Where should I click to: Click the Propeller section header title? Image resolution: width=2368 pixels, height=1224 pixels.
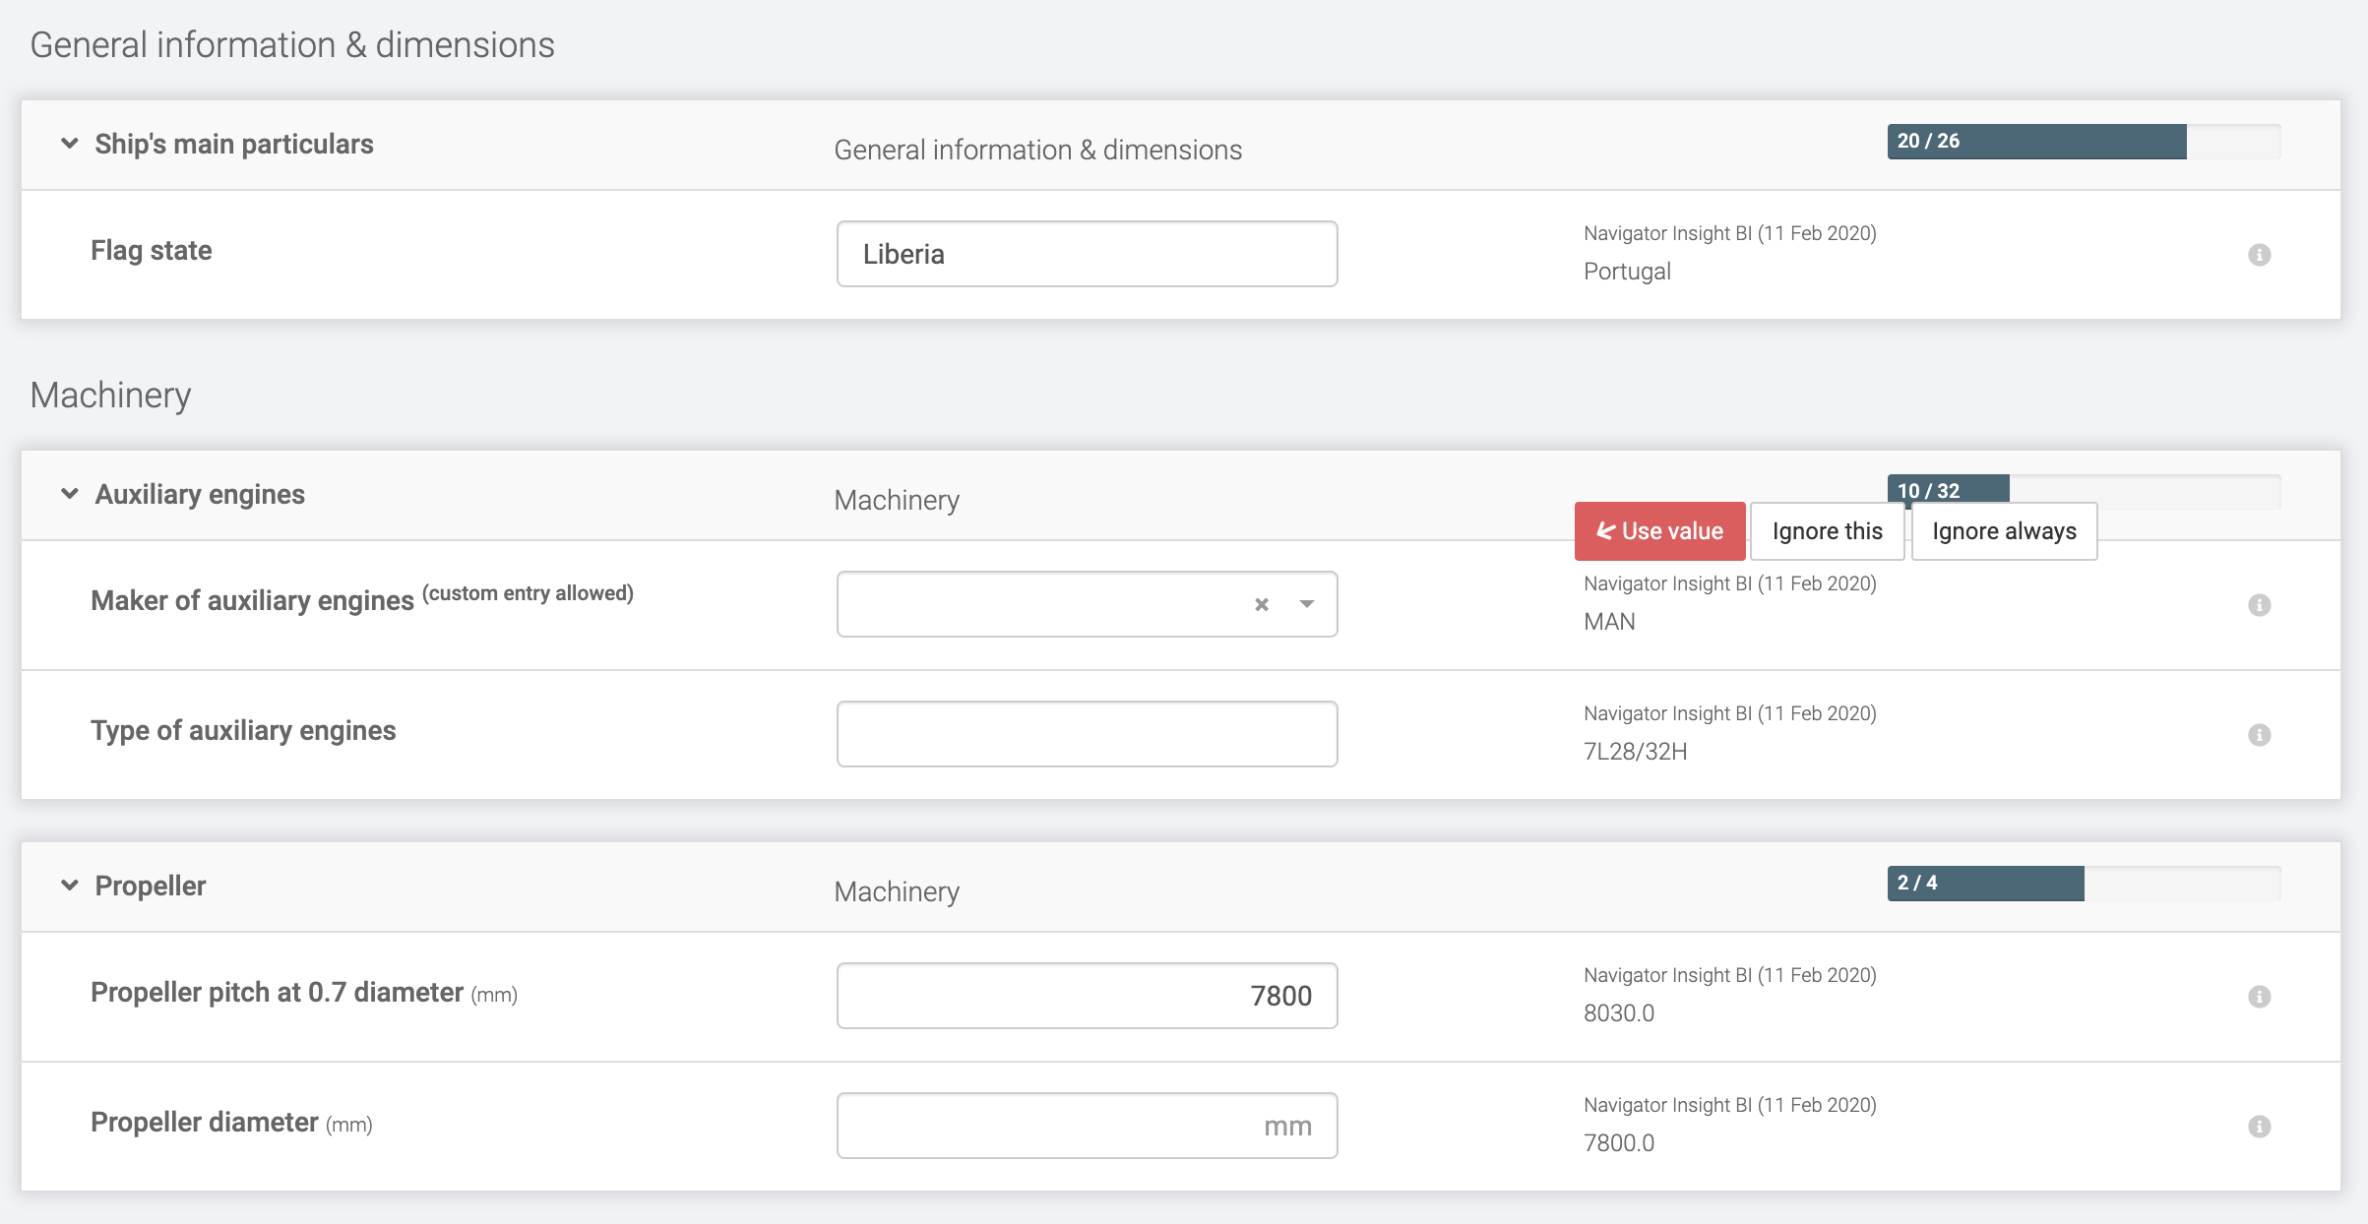[151, 886]
